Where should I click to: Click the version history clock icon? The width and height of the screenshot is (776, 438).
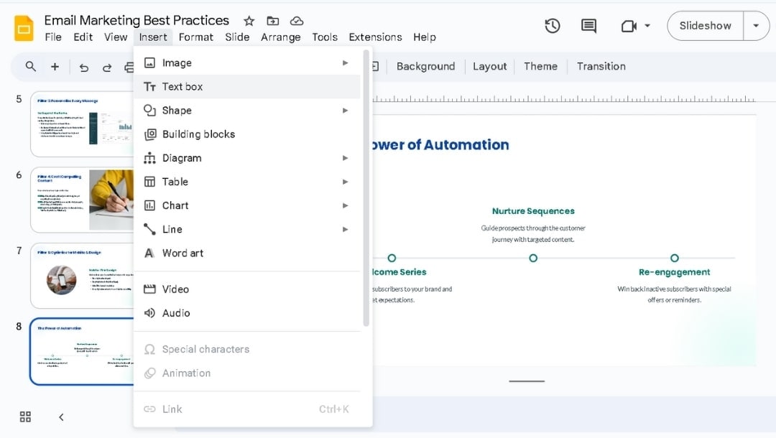pyautogui.click(x=552, y=26)
